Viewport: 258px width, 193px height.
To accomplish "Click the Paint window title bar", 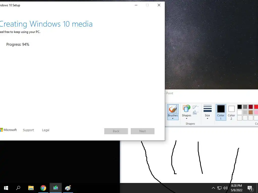I will coord(211,93).
